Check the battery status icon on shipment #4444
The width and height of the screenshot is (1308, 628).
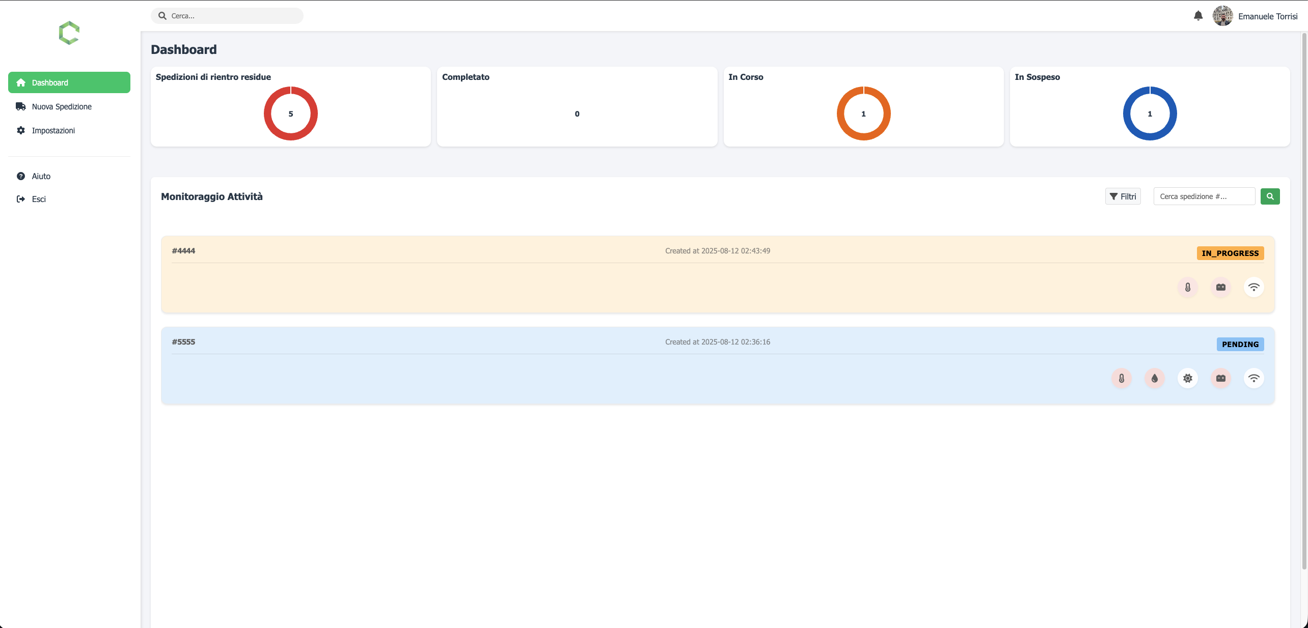point(1220,287)
